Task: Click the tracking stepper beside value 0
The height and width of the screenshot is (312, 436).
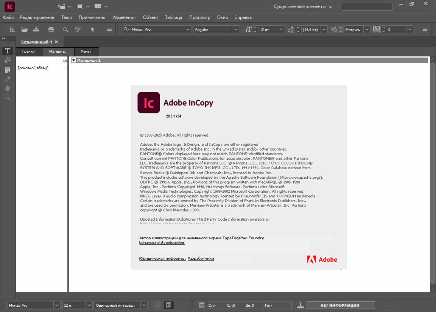Action: [384, 30]
